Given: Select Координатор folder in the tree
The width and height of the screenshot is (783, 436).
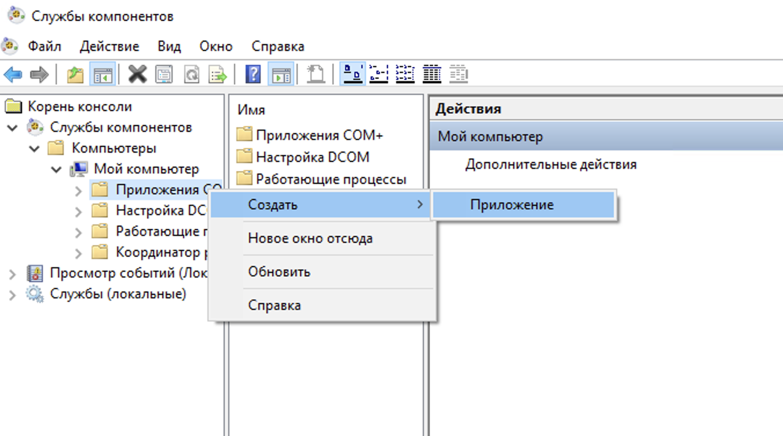Looking at the screenshot, I should 162,252.
